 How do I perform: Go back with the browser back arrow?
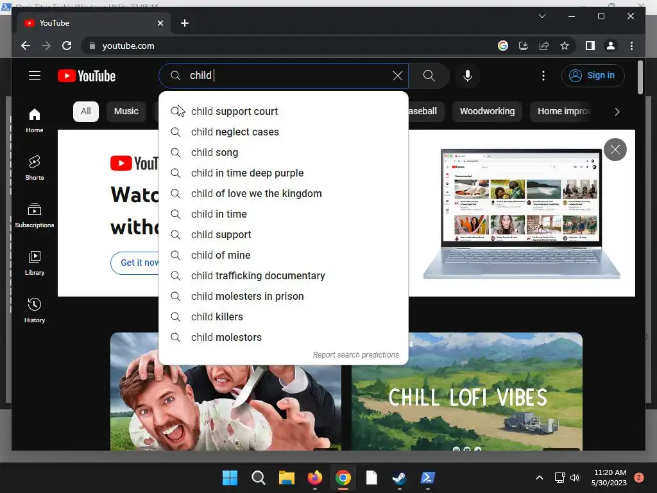click(x=26, y=46)
